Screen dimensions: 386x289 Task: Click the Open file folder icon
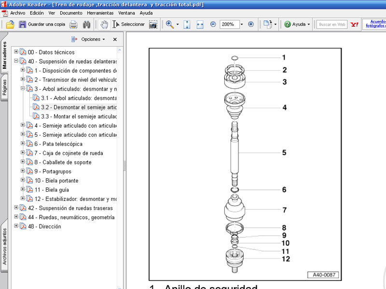(10, 25)
